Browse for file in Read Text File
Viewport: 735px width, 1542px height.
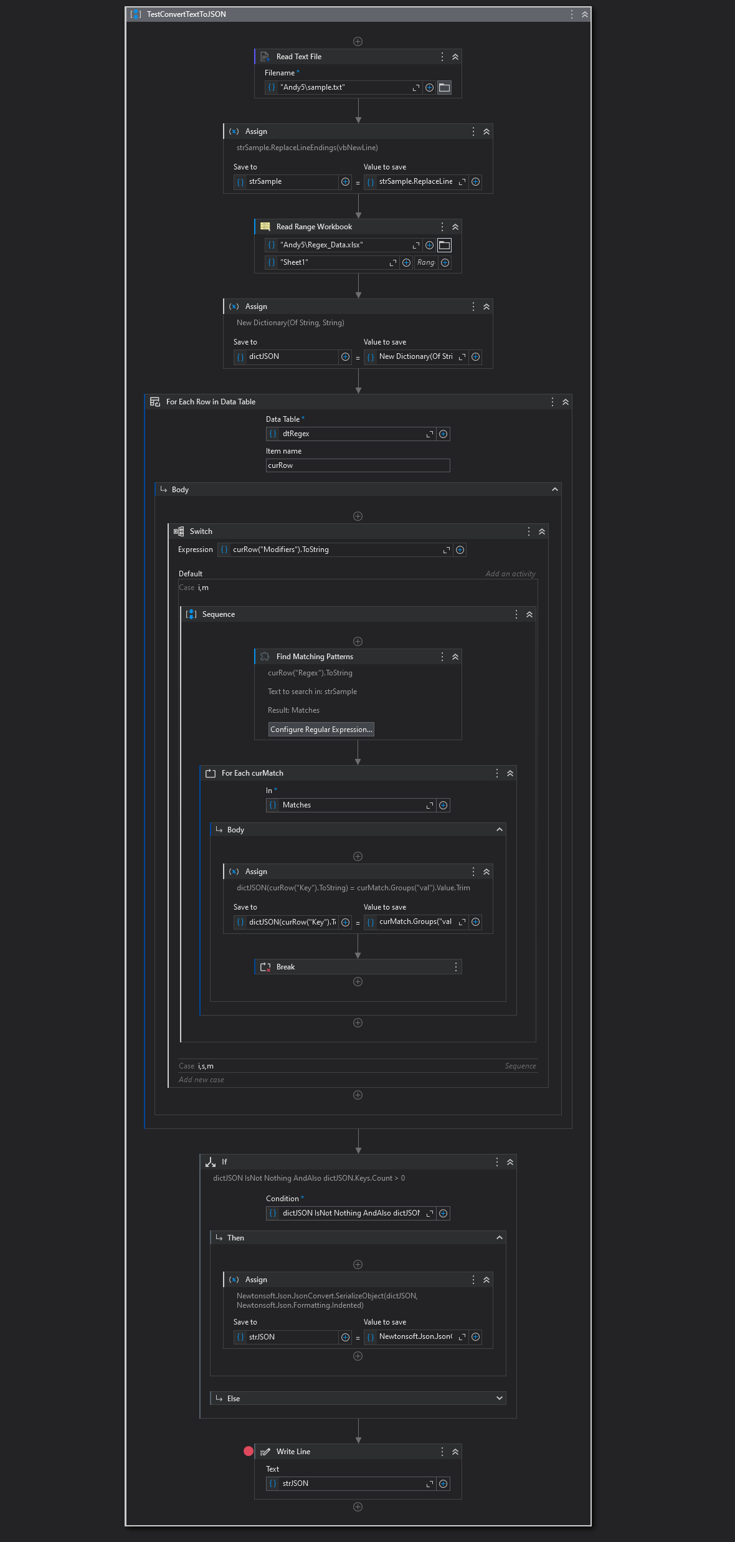(x=444, y=88)
